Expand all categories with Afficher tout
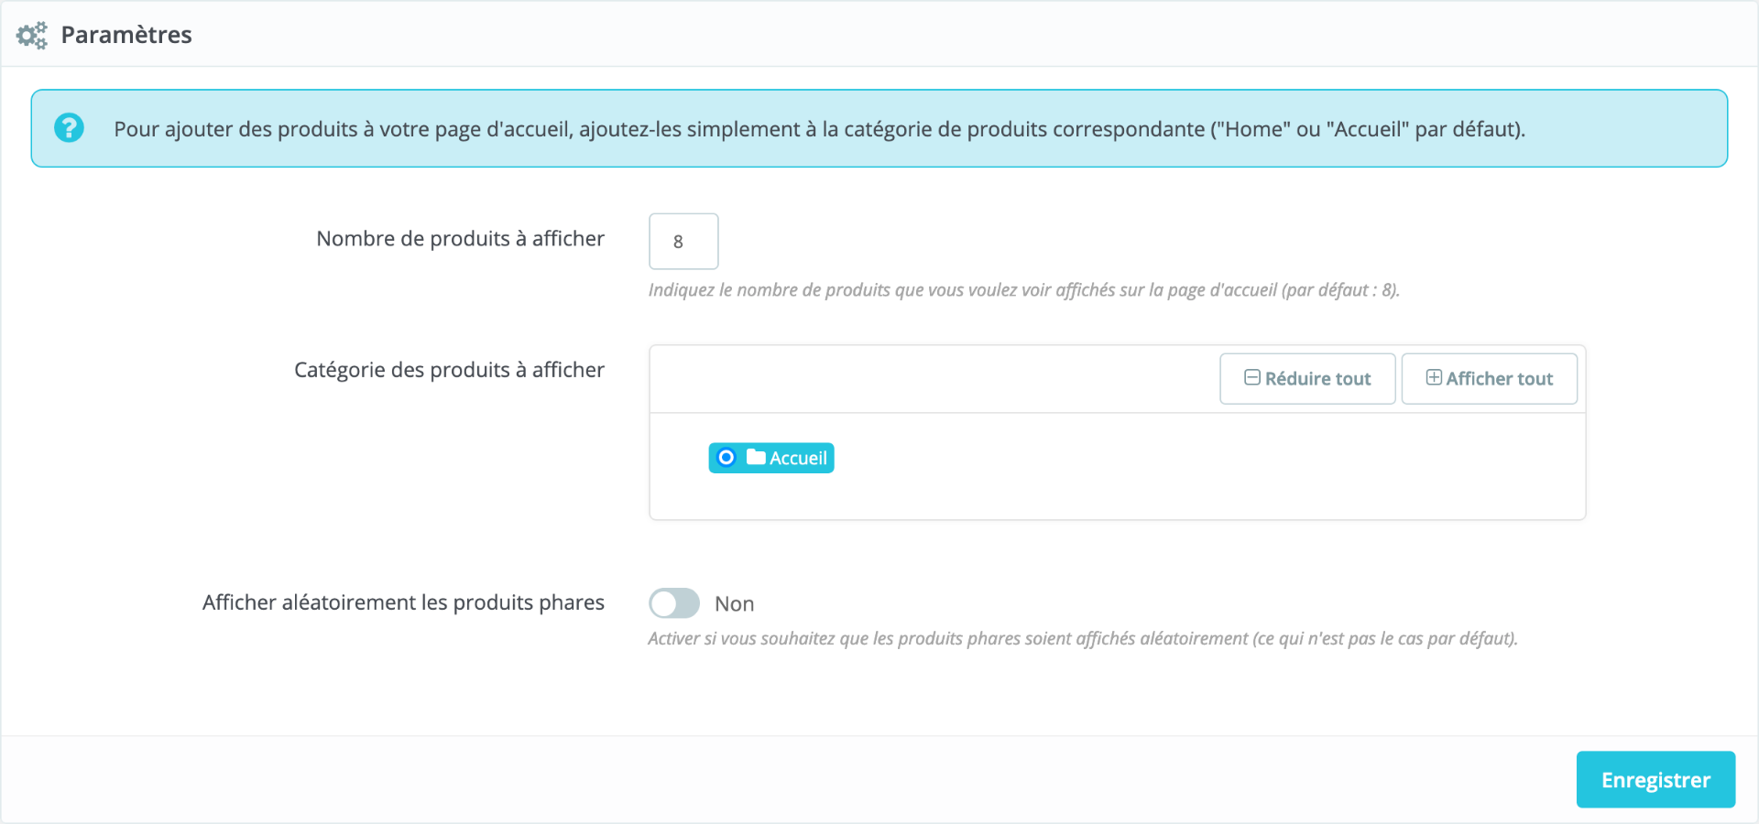Viewport: 1759px width, 824px height. pos(1490,379)
